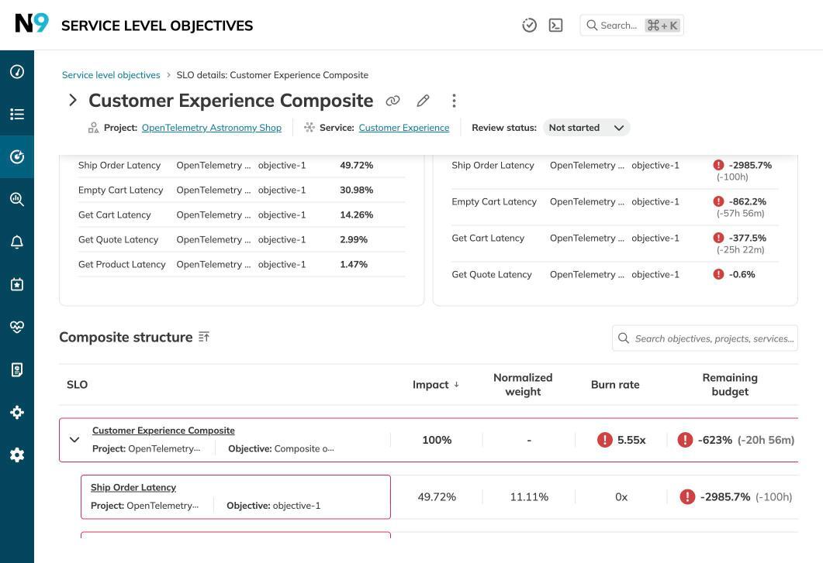Collapse the Customer Experience Composite row chevron
This screenshot has width=823, height=563.
74,439
